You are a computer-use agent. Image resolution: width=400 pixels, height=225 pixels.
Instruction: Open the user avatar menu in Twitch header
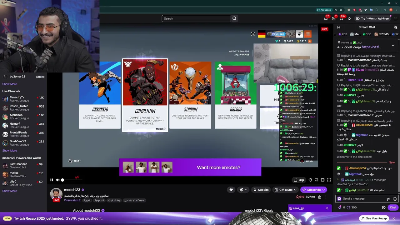click(x=396, y=18)
